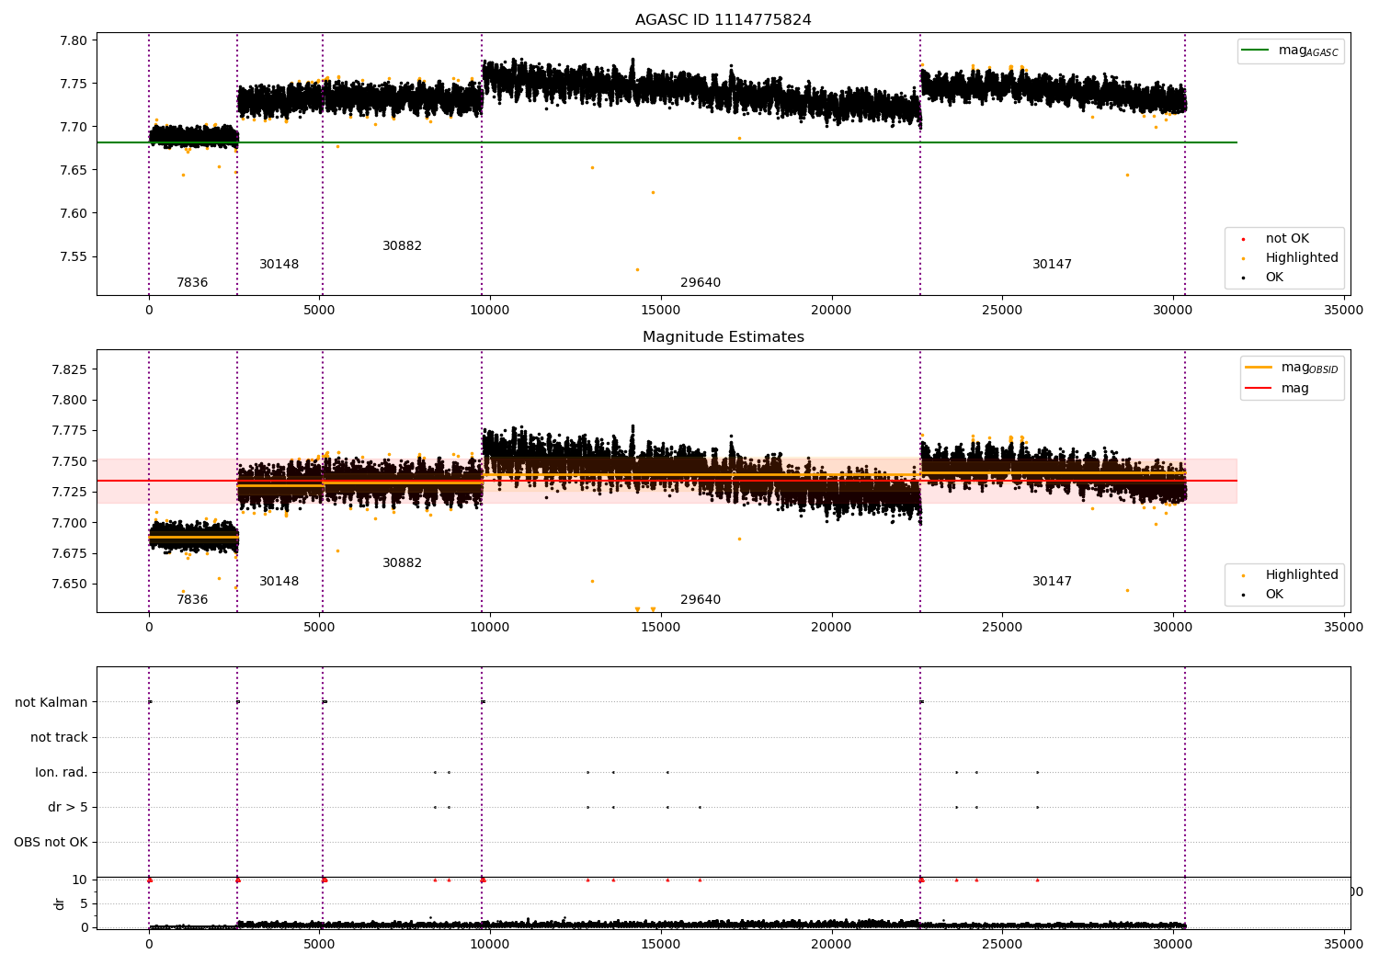Click the 'dr' y-axis label
The height and width of the screenshot is (965, 1379).
(x=60, y=903)
